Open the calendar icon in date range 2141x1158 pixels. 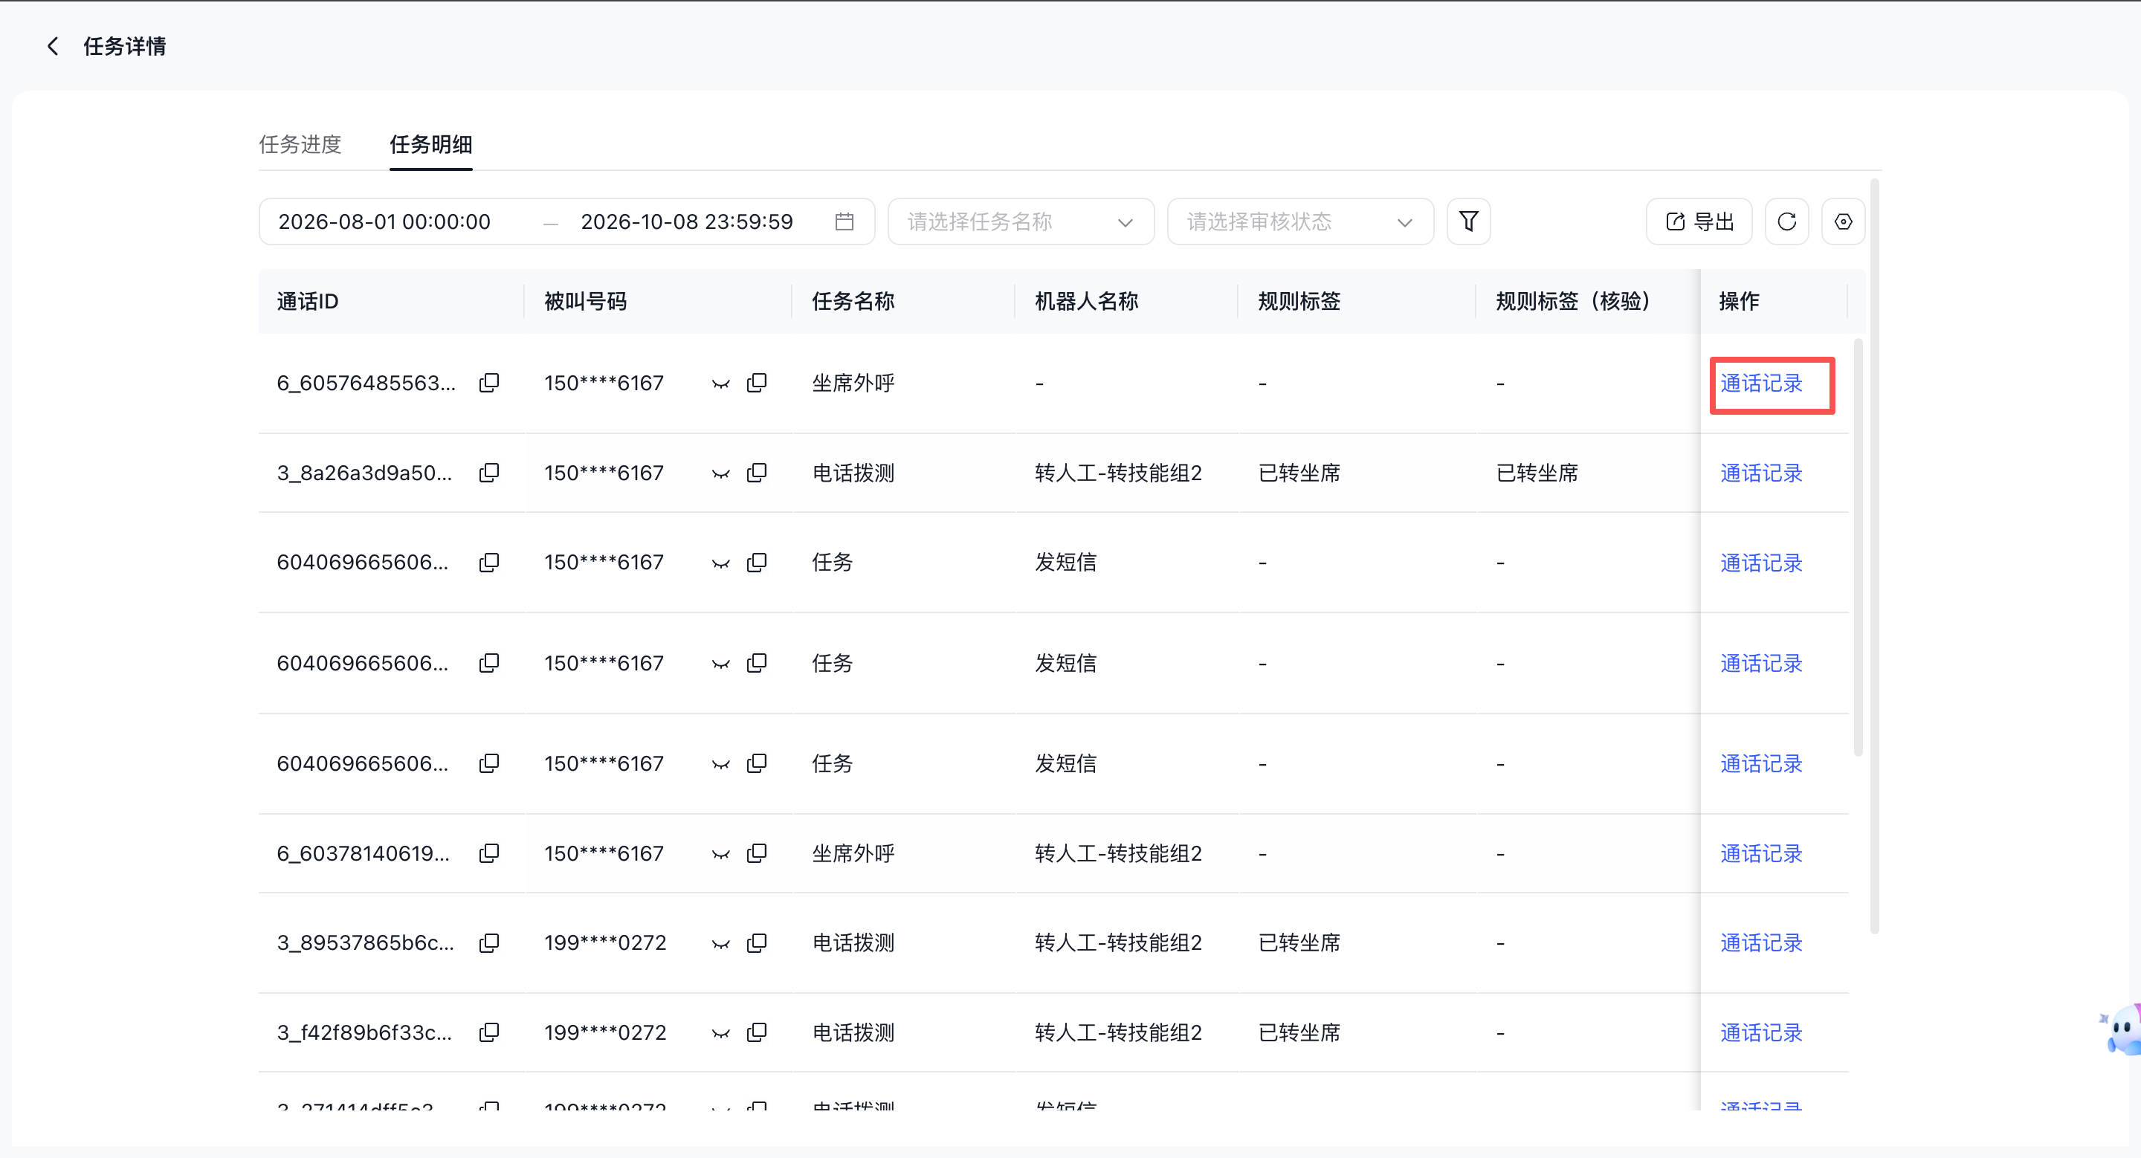[845, 221]
